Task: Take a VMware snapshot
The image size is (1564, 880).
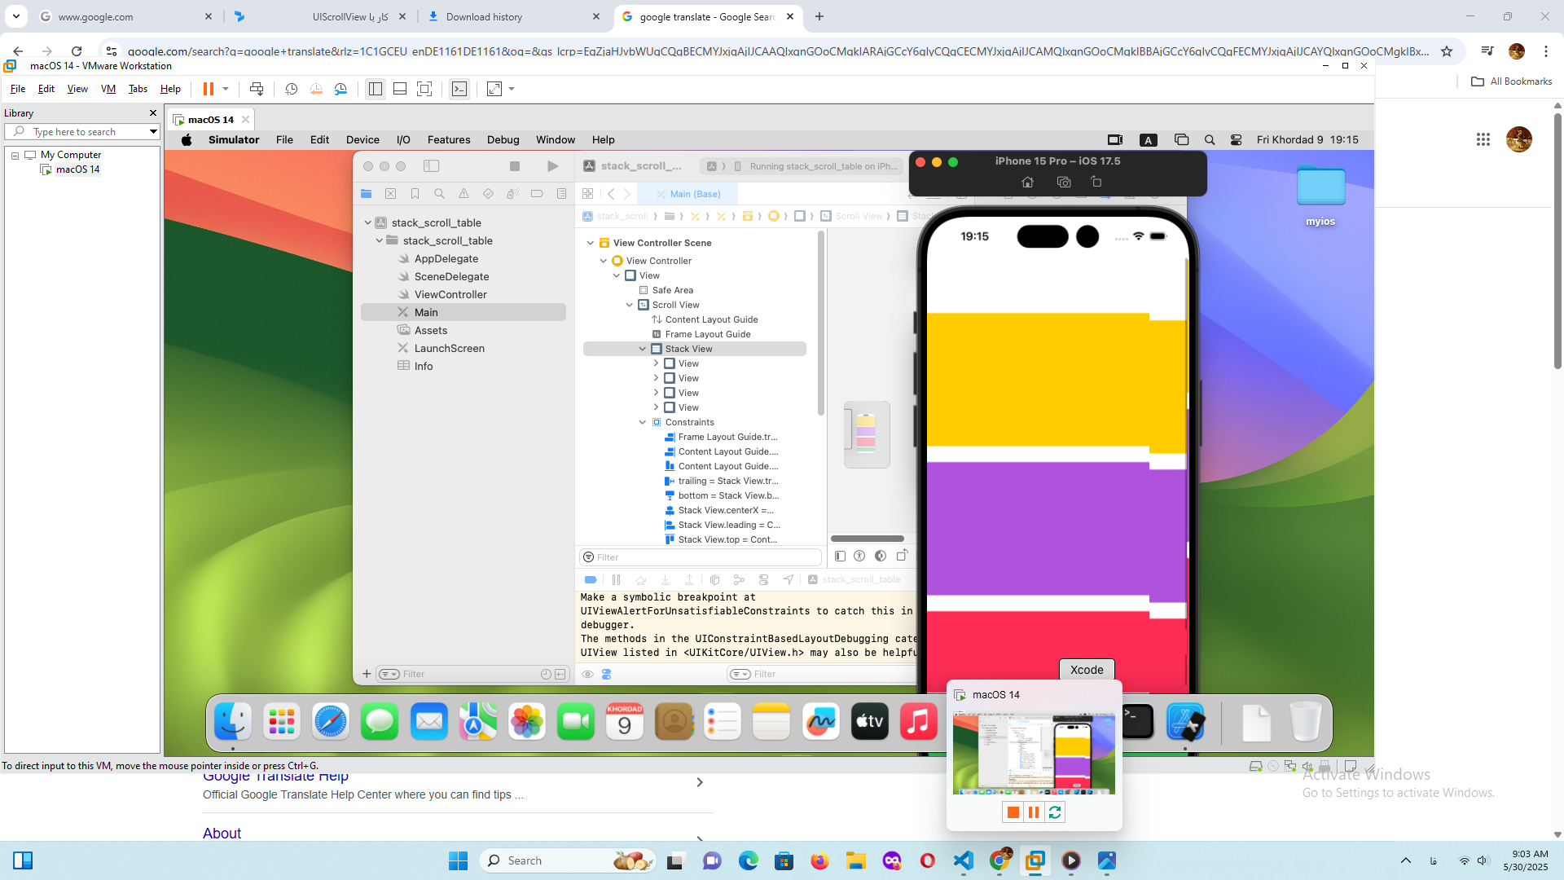Action: click(291, 89)
